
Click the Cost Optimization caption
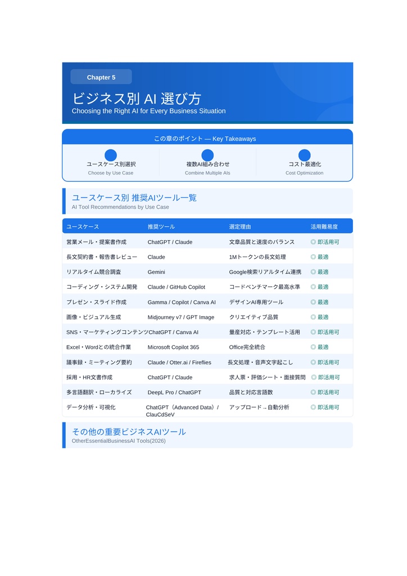[x=304, y=173]
